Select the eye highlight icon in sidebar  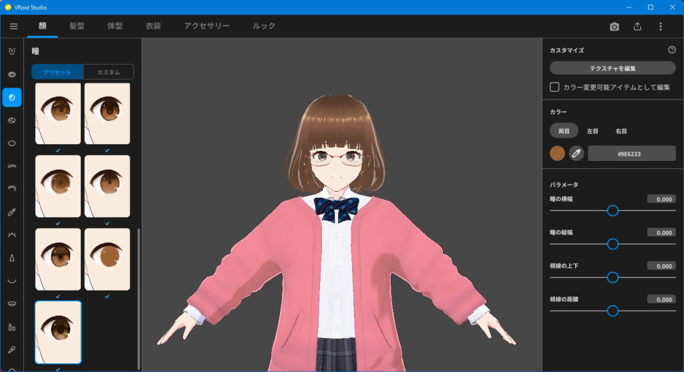coord(12,120)
